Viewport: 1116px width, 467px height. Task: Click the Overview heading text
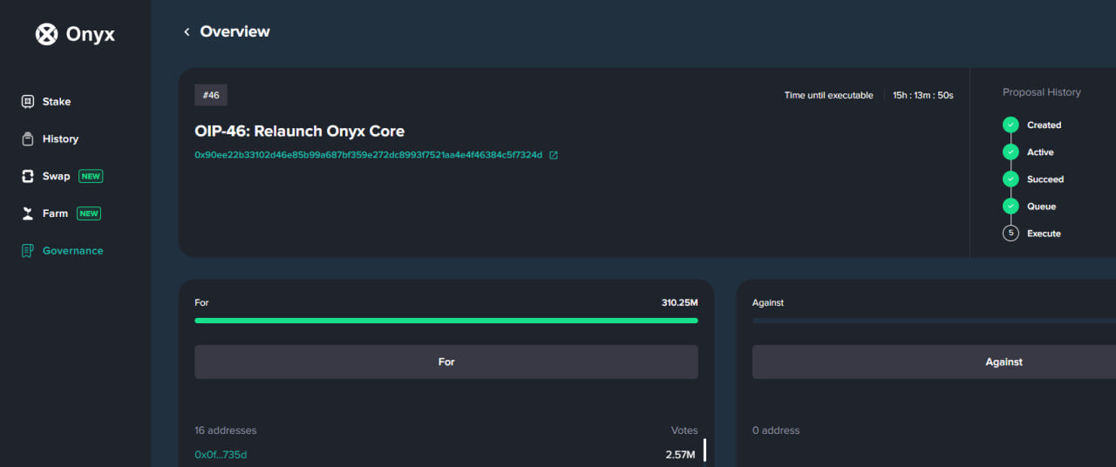[235, 31]
